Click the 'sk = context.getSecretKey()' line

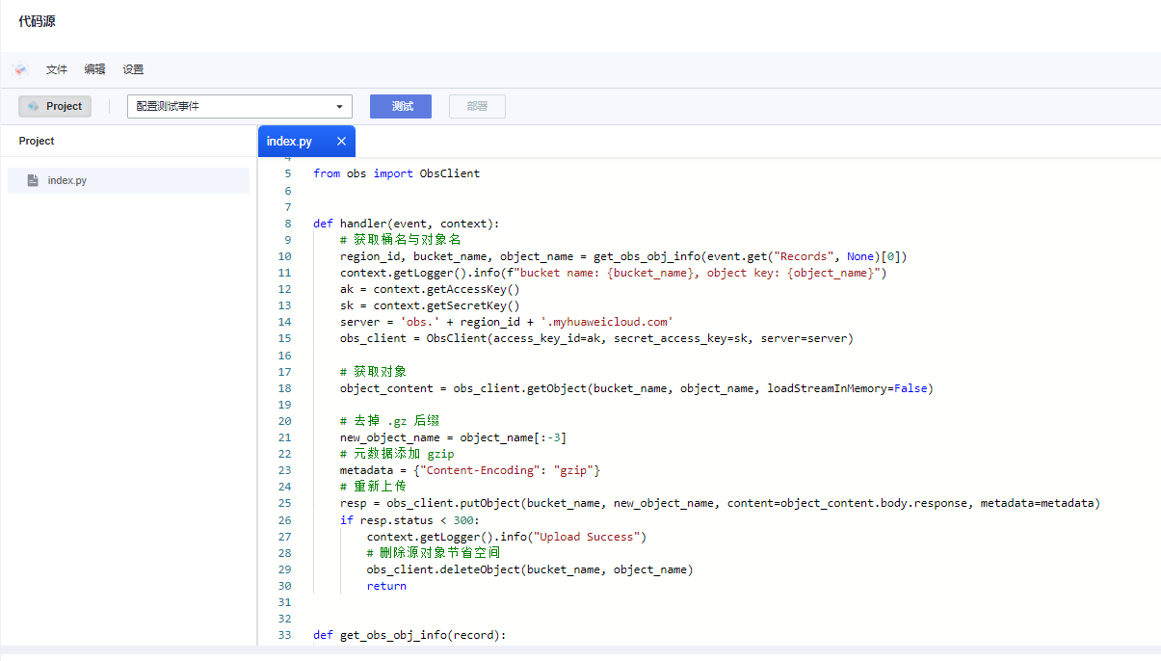[x=430, y=305]
